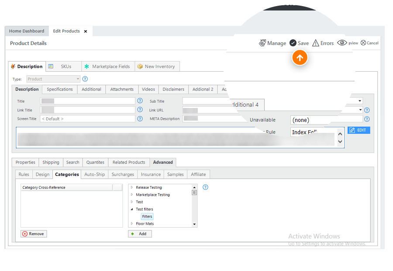Viewport: 393px width, 271px height.
Task: Switch to the Shipping tab
Action: click(51, 162)
